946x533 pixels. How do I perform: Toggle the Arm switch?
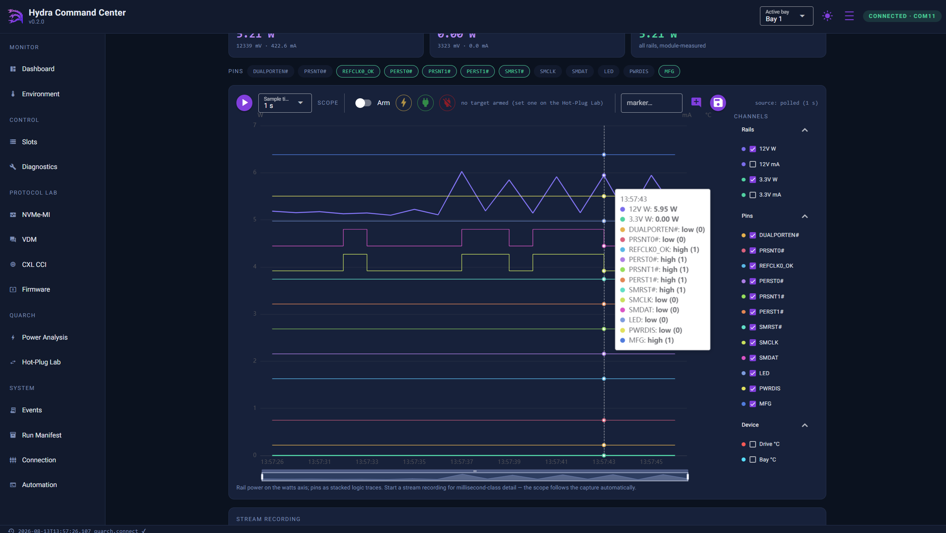363,103
